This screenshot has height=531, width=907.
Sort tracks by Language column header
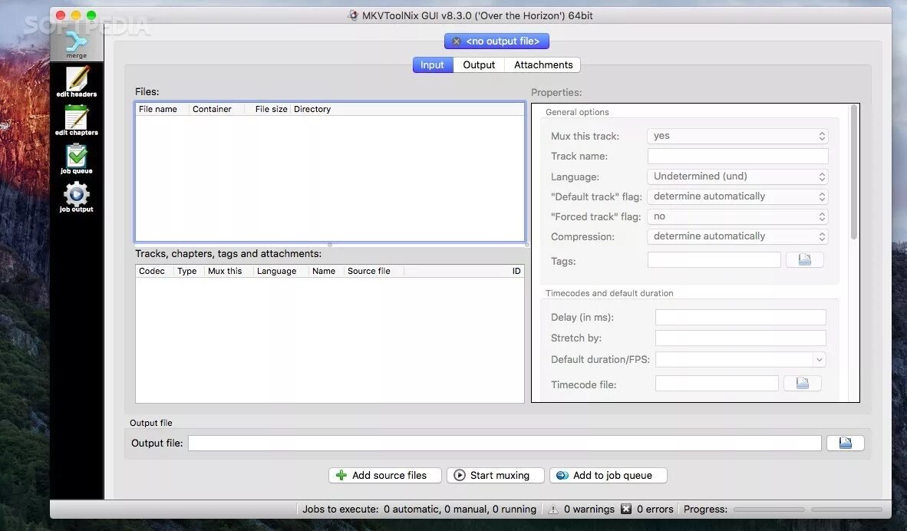(280, 272)
